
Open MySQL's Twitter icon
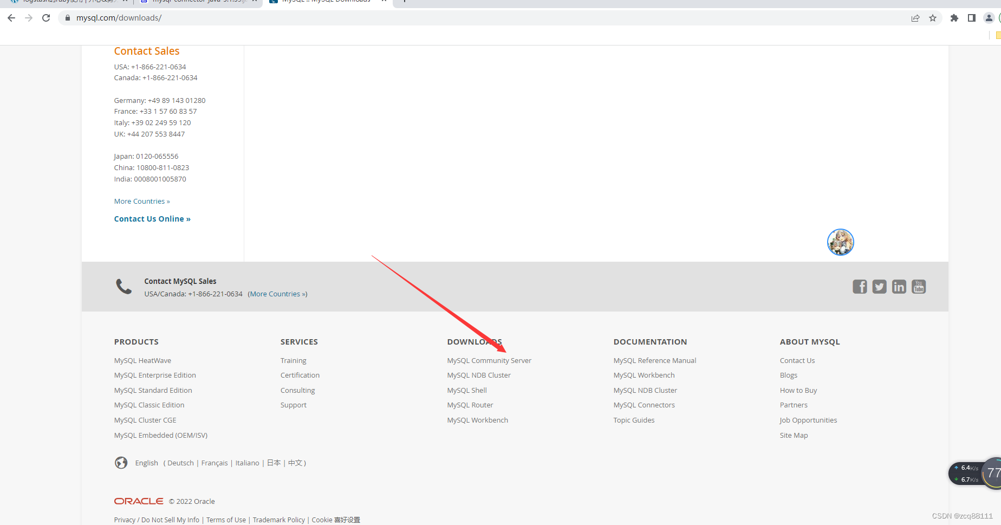pos(879,287)
